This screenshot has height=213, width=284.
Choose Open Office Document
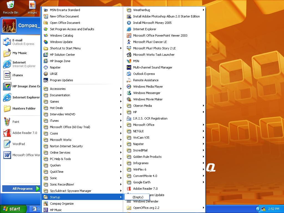coord(82,23)
